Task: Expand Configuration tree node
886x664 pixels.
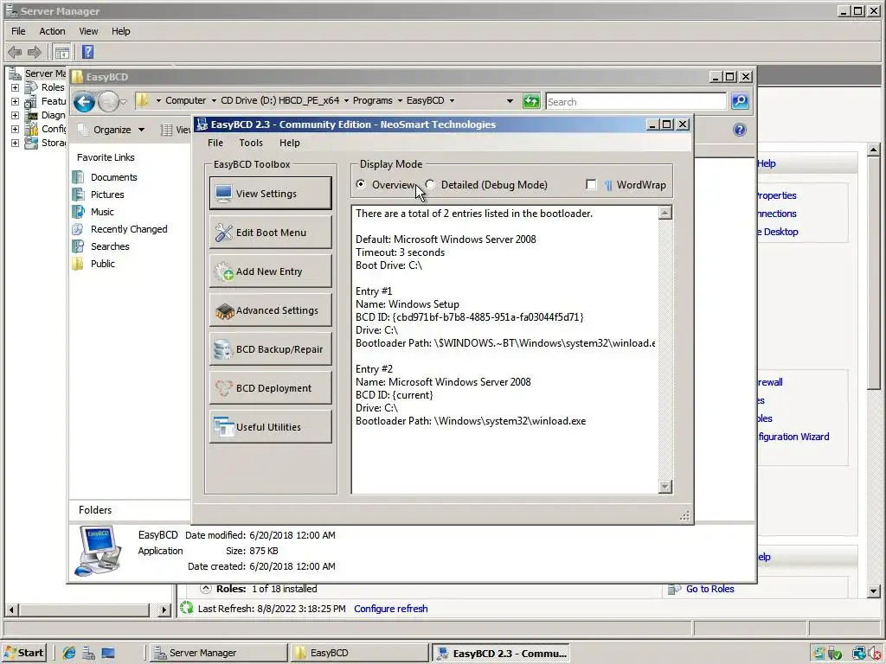Action: click(x=16, y=130)
